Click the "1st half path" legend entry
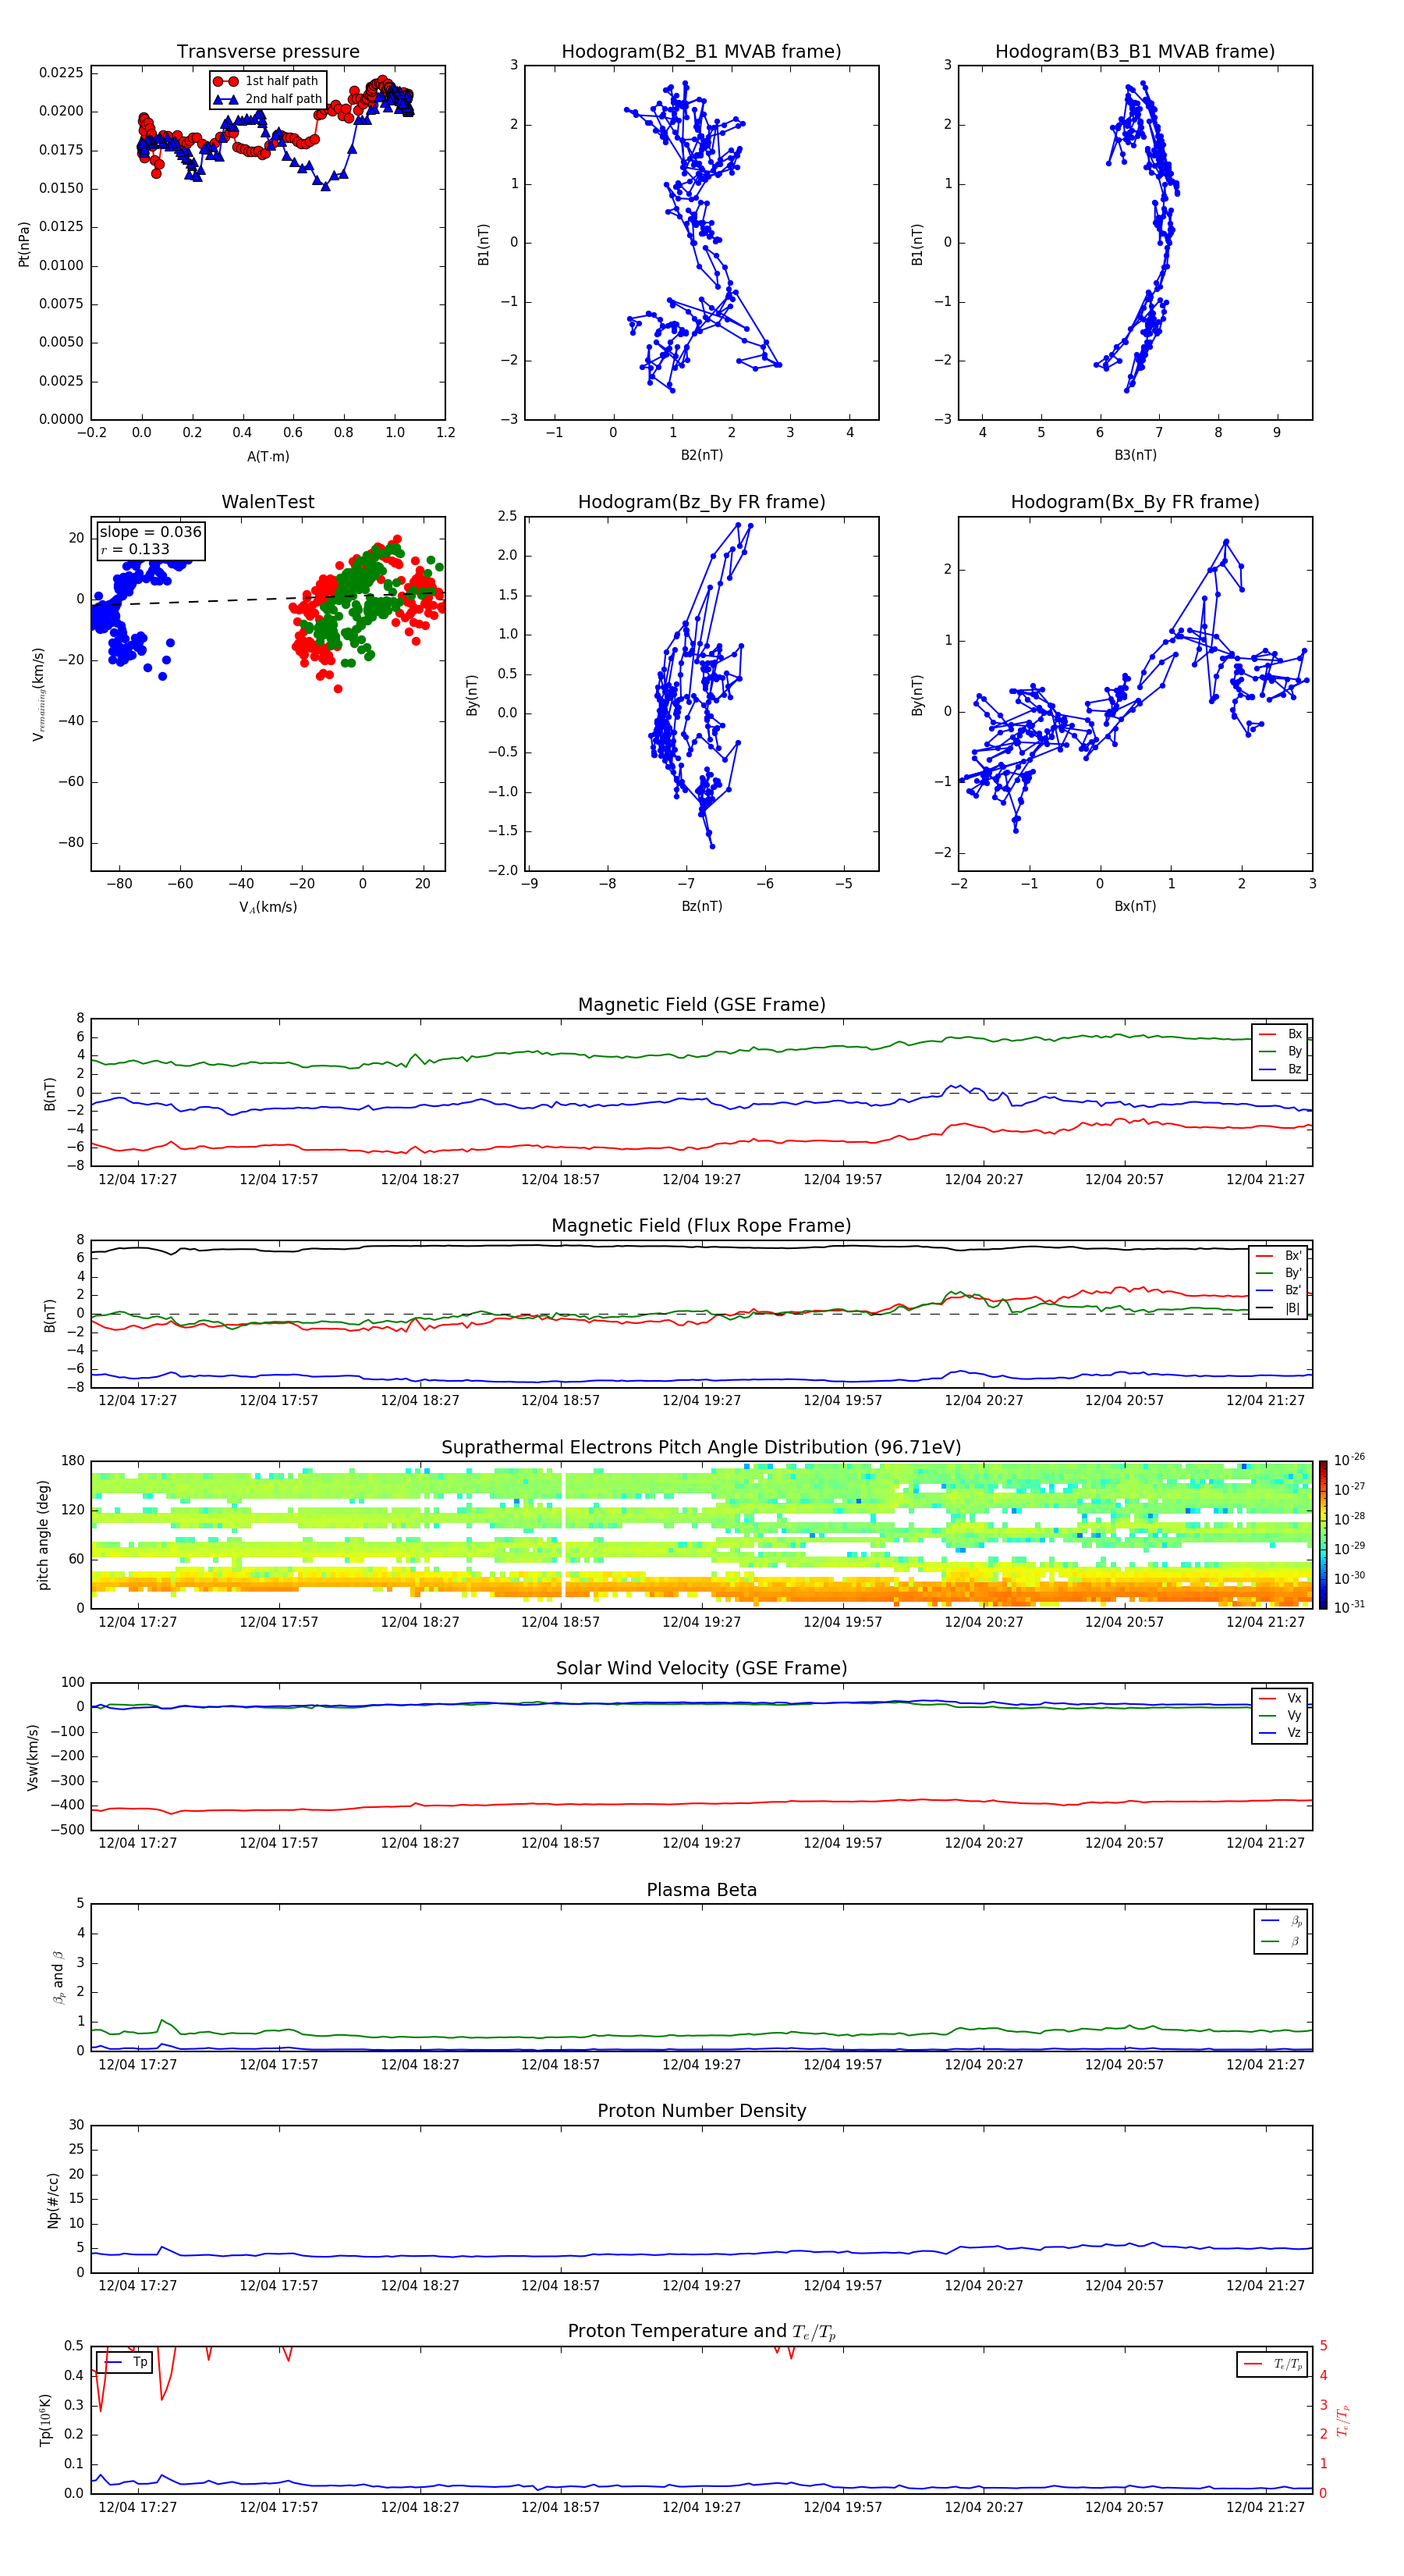Screen dimensions: 1404x2576 pos(267,81)
